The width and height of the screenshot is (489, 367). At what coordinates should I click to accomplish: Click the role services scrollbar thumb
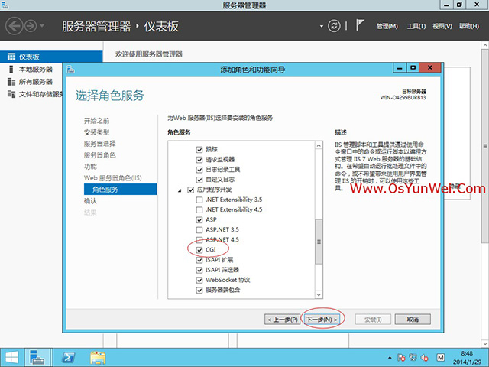319,242
